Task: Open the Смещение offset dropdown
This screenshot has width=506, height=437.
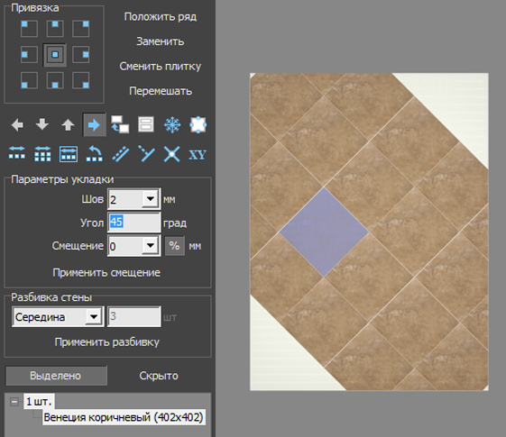Action: [x=150, y=246]
